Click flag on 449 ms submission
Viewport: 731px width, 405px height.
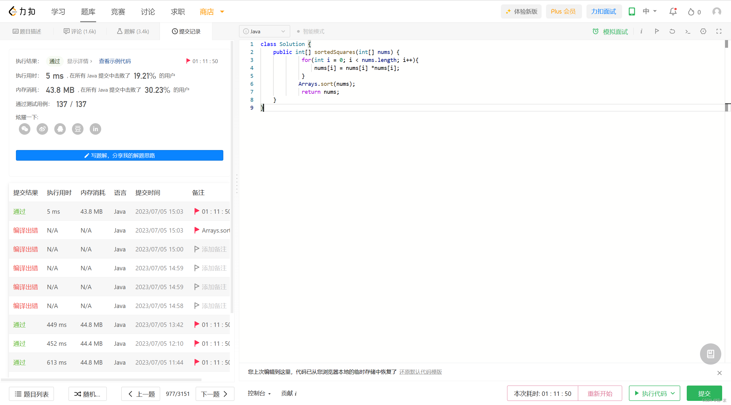click(x=197, y=325)
